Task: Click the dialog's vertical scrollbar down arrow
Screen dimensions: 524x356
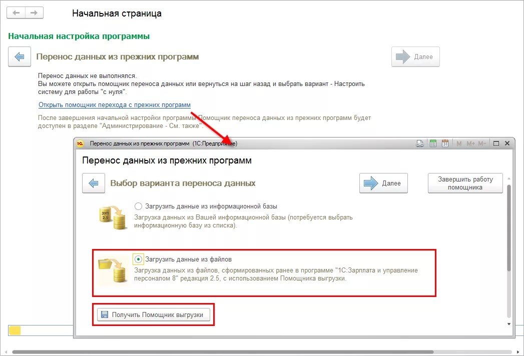Action: [509, 324]
